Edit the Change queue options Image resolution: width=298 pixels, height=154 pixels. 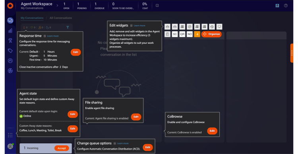point(148,147)
